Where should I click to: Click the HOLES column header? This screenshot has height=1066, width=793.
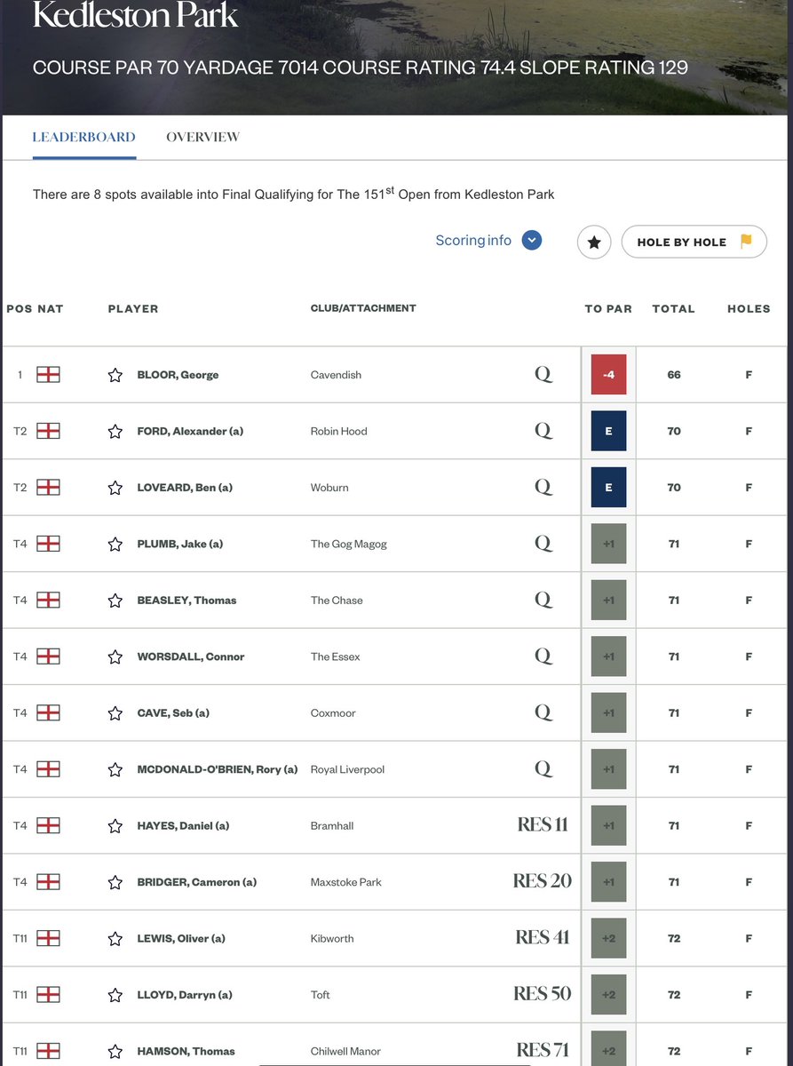749,309
